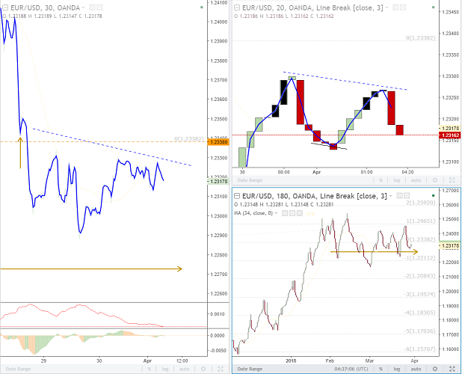Screen dimensions: 462x374
Task: Collapse the EUR/USD 180 Line Break legend
Action: (237, 196)
